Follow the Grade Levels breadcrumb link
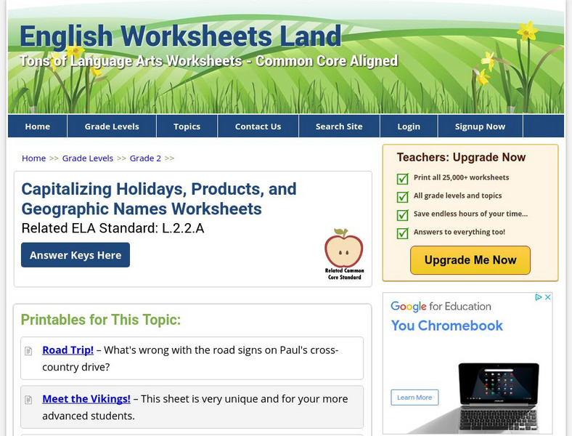The height and width of the screenshot is (436, 572). coord(88,158)
